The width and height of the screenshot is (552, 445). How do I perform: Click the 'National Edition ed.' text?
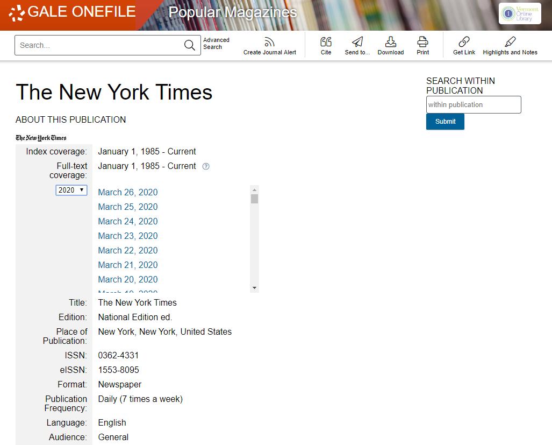point(135,317)
